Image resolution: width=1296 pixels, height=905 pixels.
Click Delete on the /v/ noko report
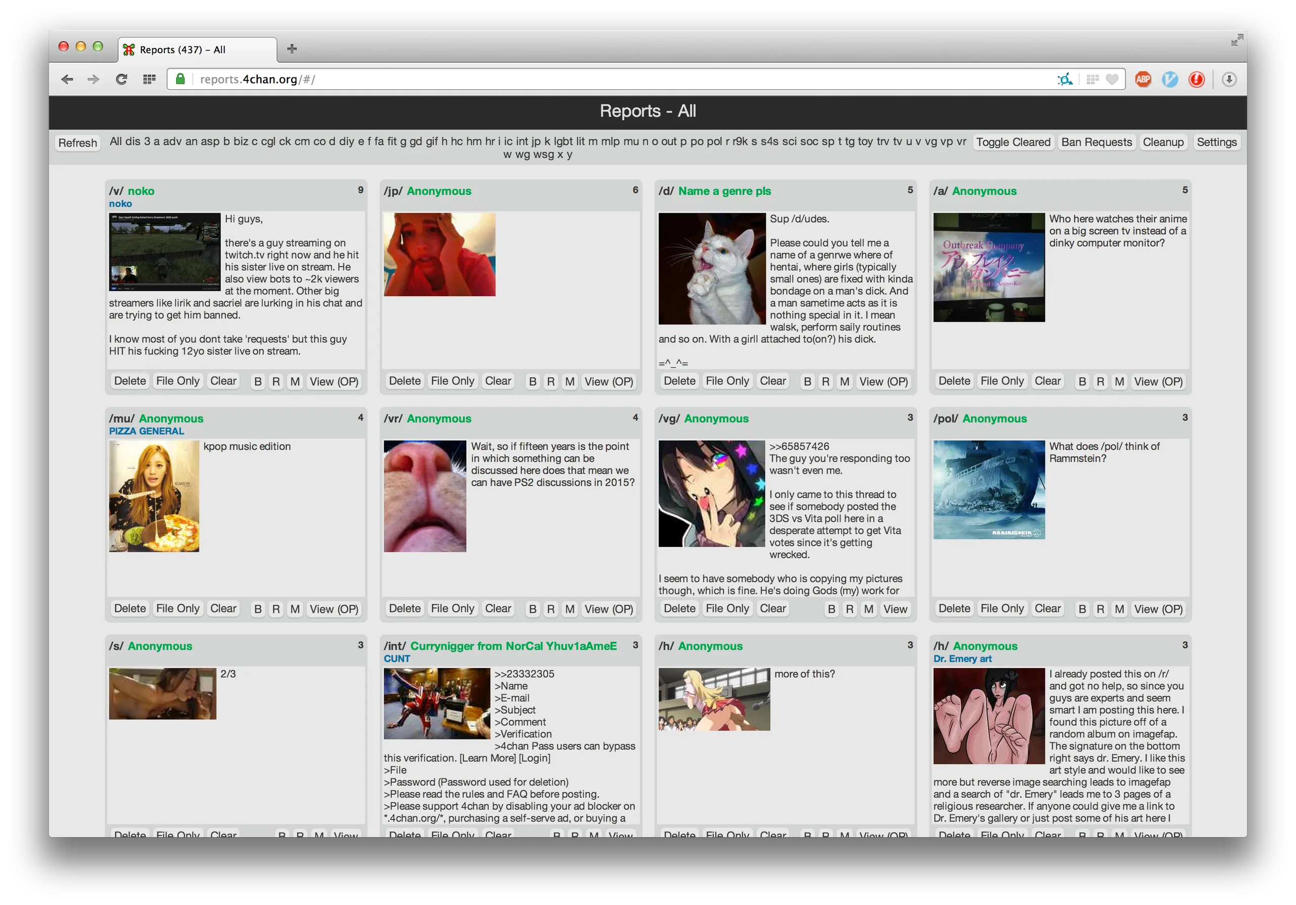[x=130, y=381]
